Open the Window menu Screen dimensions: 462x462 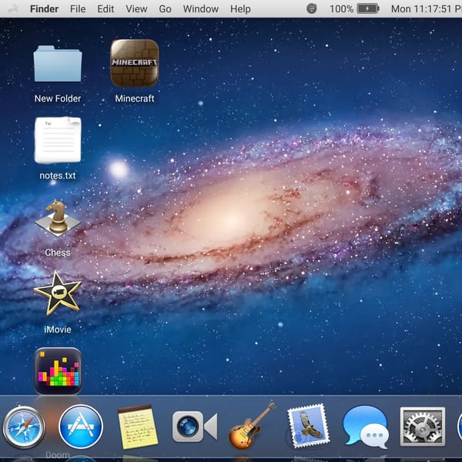201,8
